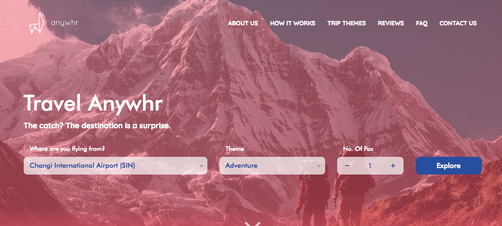The image size is (502, 226).
Task: Click the blue Explore button
Action: [449, 166]
